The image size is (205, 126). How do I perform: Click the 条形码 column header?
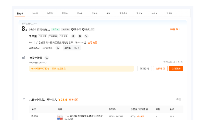(x=112, y=109)
